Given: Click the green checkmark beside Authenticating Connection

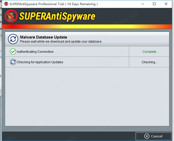Looking at the screenshot, I should pos(13,52).
